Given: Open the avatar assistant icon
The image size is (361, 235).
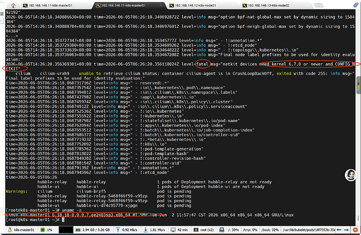Looking at the screenshot, I should pos(351,175).
